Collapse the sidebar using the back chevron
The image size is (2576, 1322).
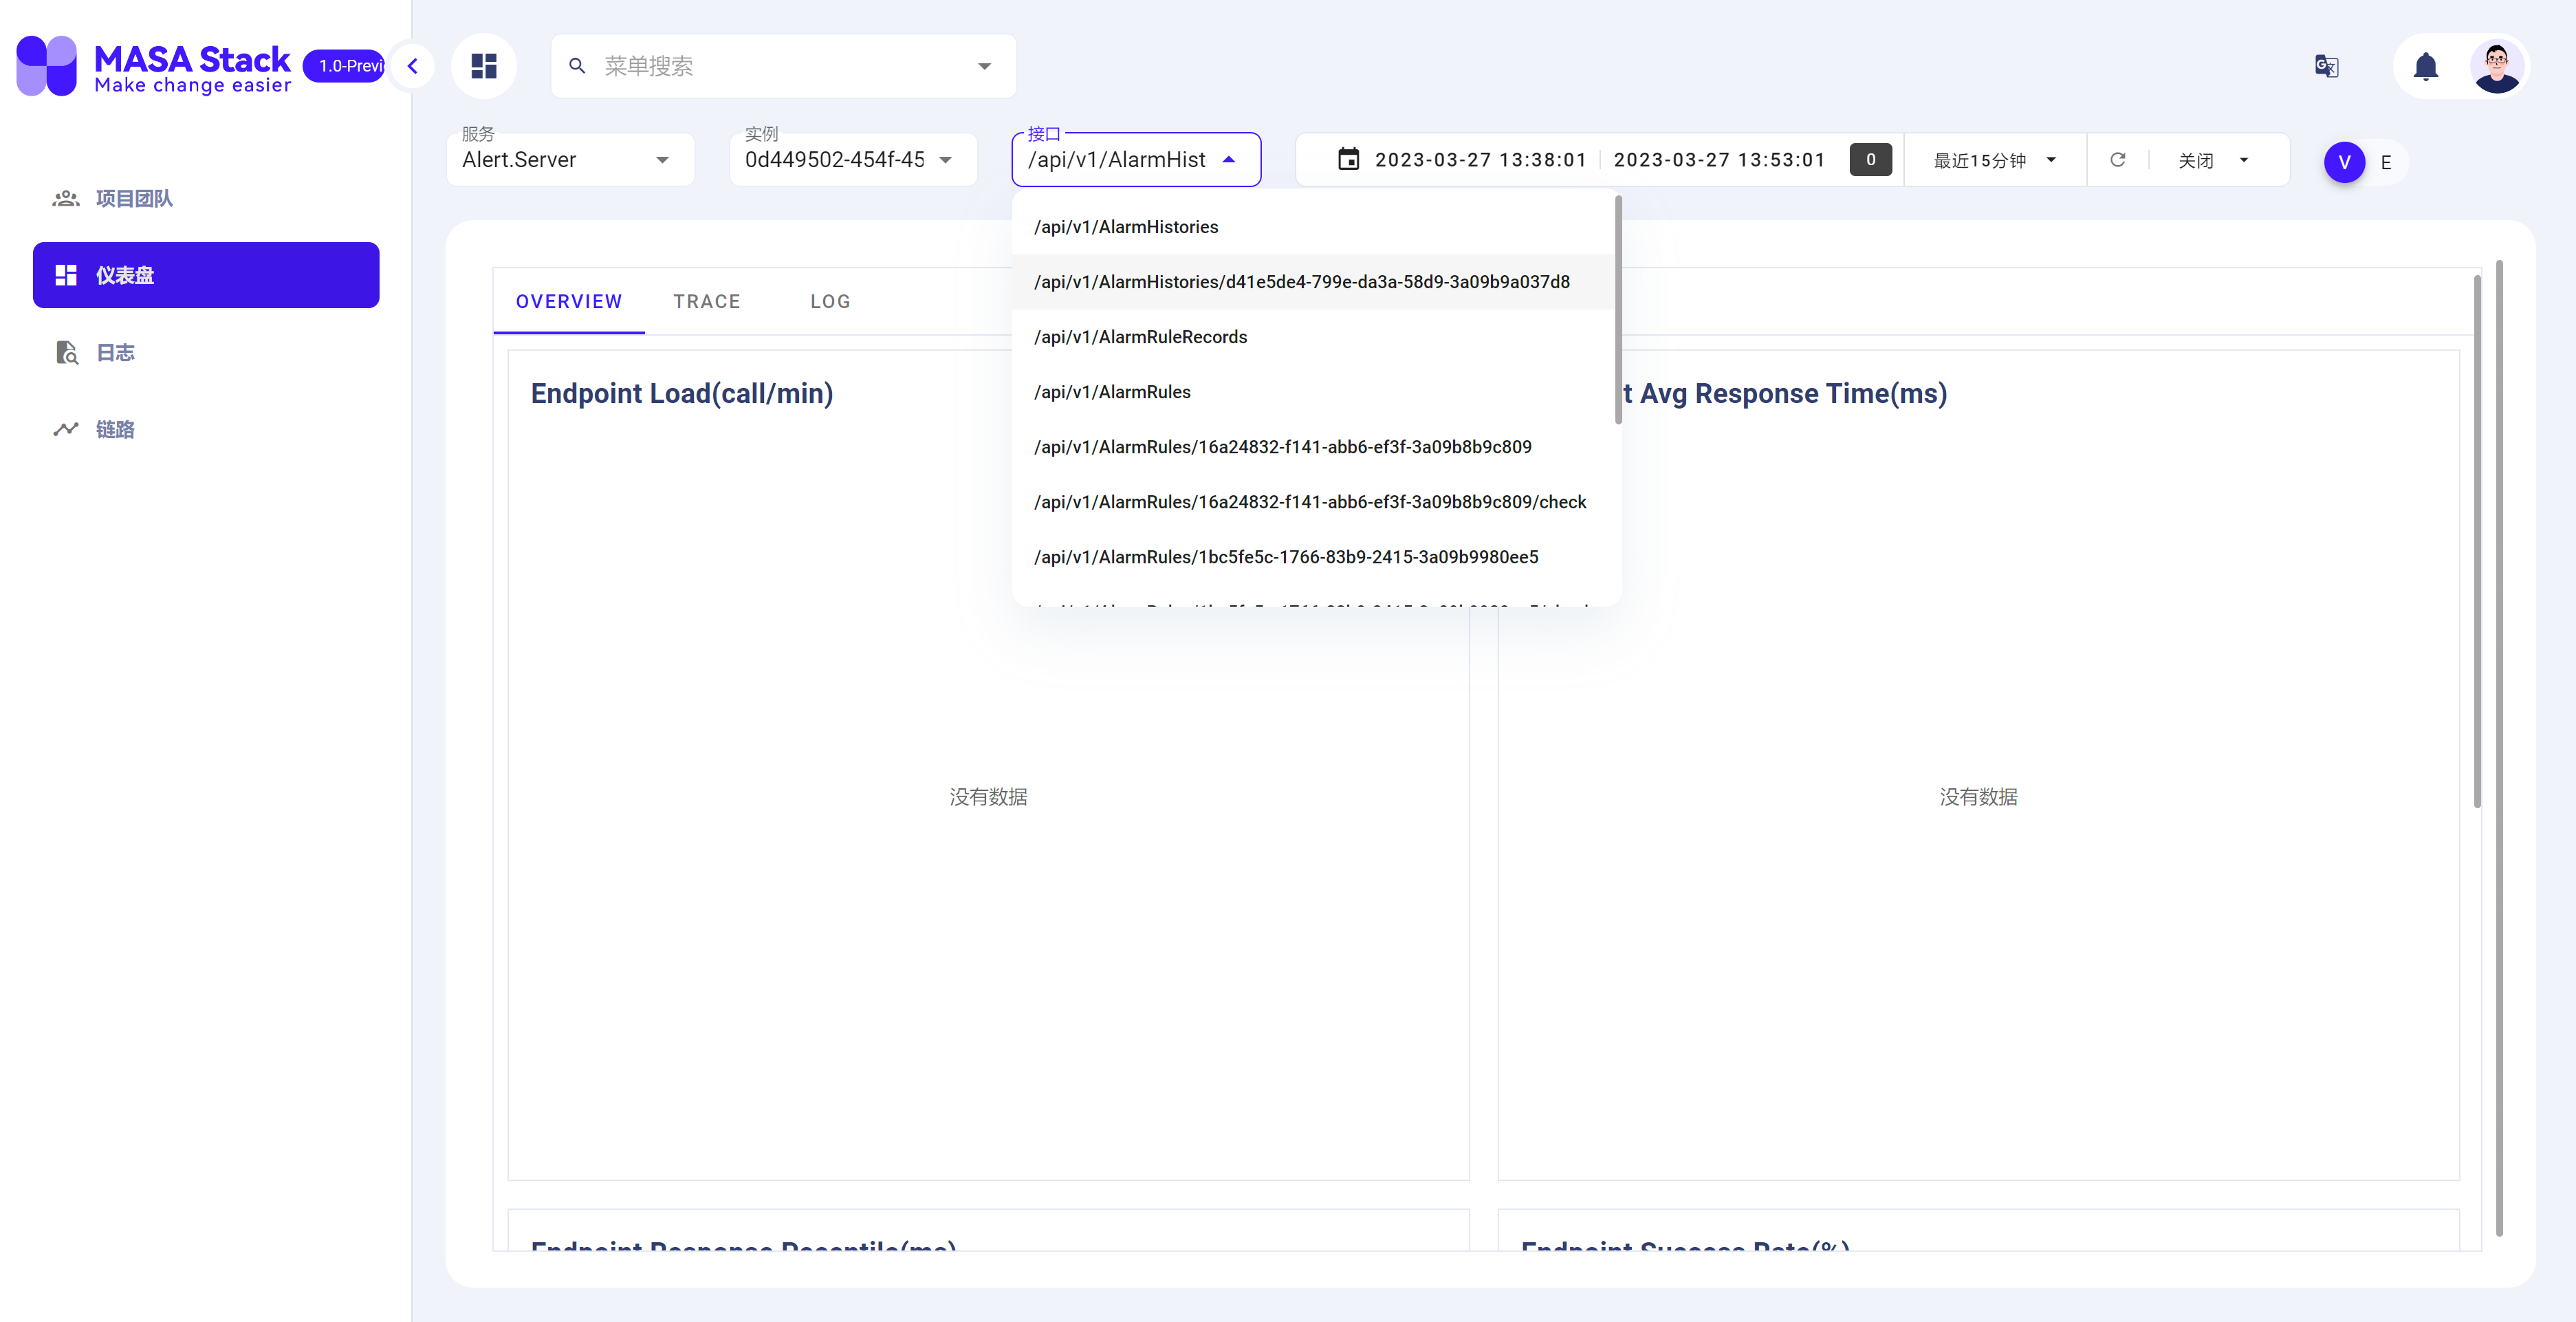pyautogui.click(x=412, y=65)
